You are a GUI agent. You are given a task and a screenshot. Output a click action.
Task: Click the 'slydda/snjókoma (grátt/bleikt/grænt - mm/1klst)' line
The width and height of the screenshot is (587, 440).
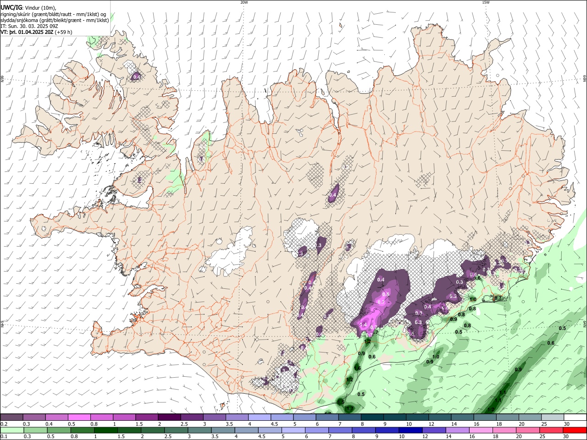(x=55, y=20)
